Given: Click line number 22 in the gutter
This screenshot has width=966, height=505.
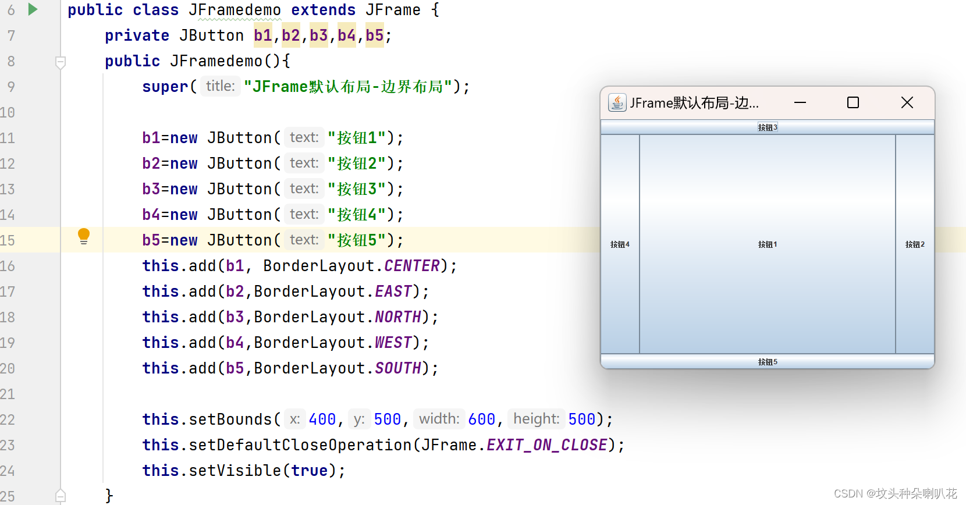Looking at the screenshot, I should click(x=8, y=420).
